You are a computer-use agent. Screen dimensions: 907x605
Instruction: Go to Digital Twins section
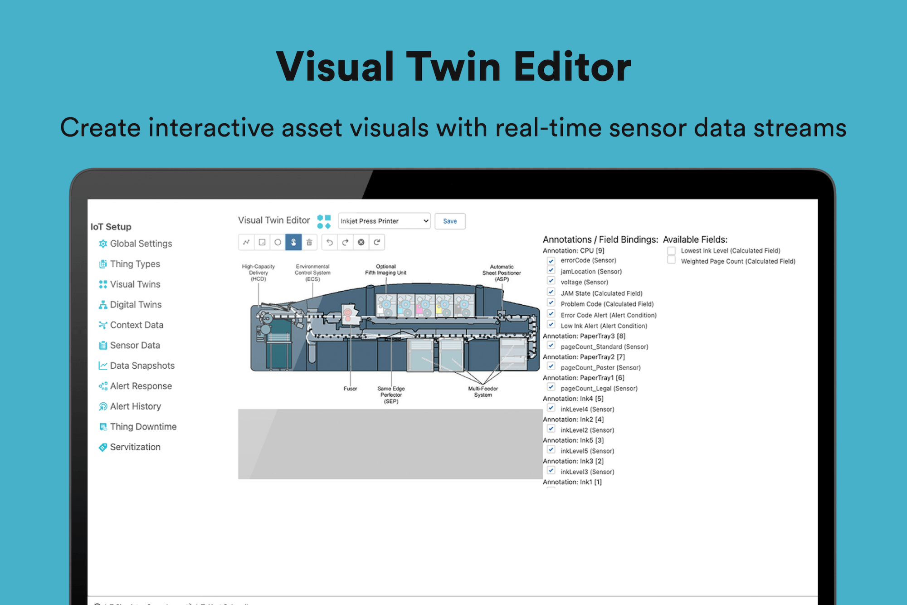point(136,305)
